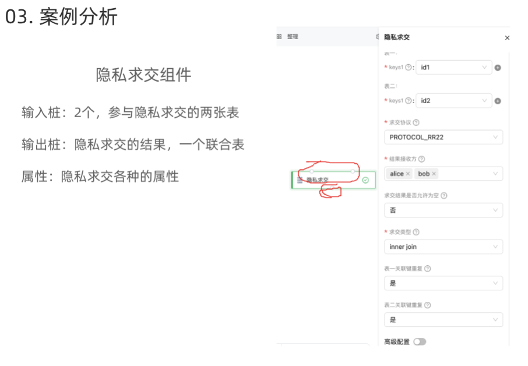Click the line starting with 属性
The width and height of the screenshot is (528, 366).
coord(100,177)
